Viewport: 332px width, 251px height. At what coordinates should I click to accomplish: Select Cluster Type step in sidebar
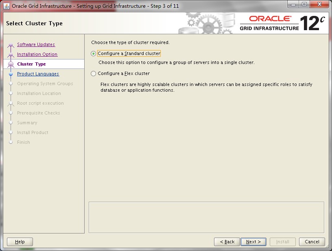tap(32, 64)
